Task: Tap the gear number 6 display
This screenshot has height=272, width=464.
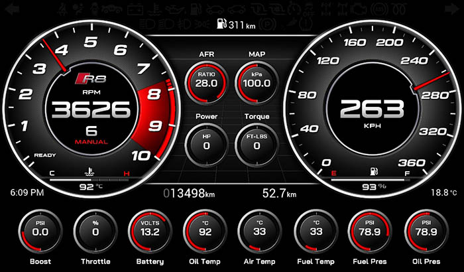Action: (91, 131)
